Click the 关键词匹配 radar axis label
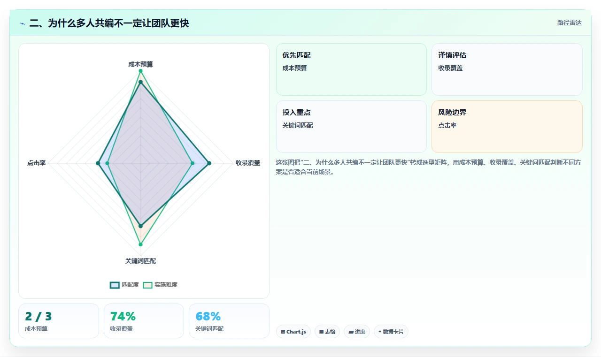 coord(140,261)
